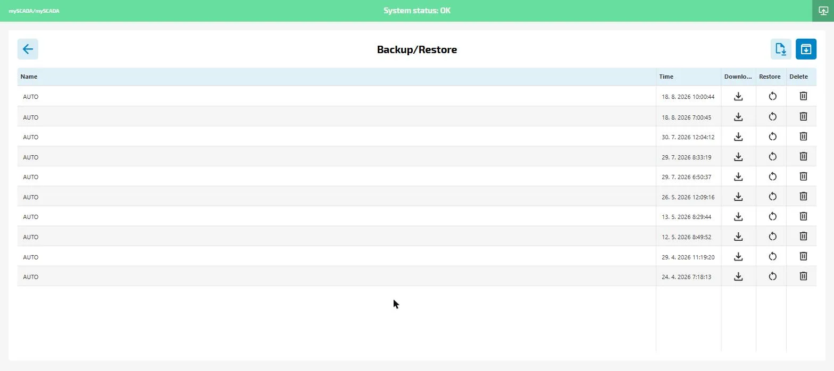
Task: Sort by the Name column header
Action: [336, 77]
